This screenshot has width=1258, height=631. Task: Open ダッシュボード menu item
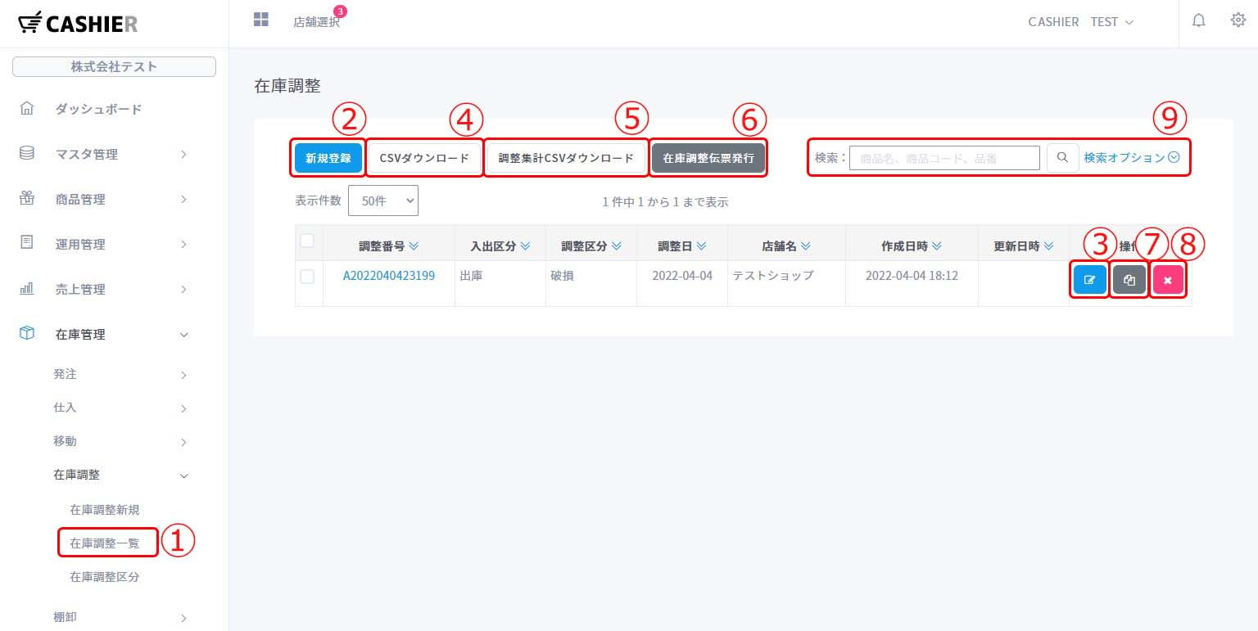pos(98,109)
